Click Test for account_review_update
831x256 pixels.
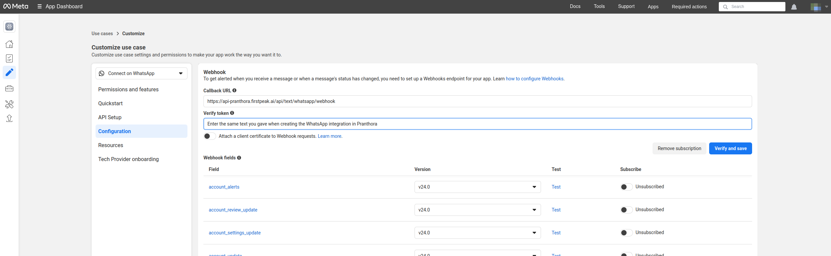pyautogui.click(x=556, y=210)
